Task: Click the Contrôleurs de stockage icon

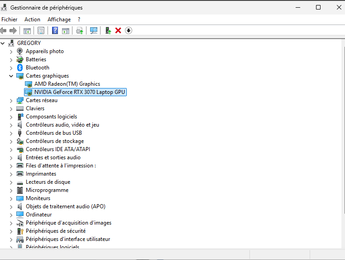Action: [20, 141]
